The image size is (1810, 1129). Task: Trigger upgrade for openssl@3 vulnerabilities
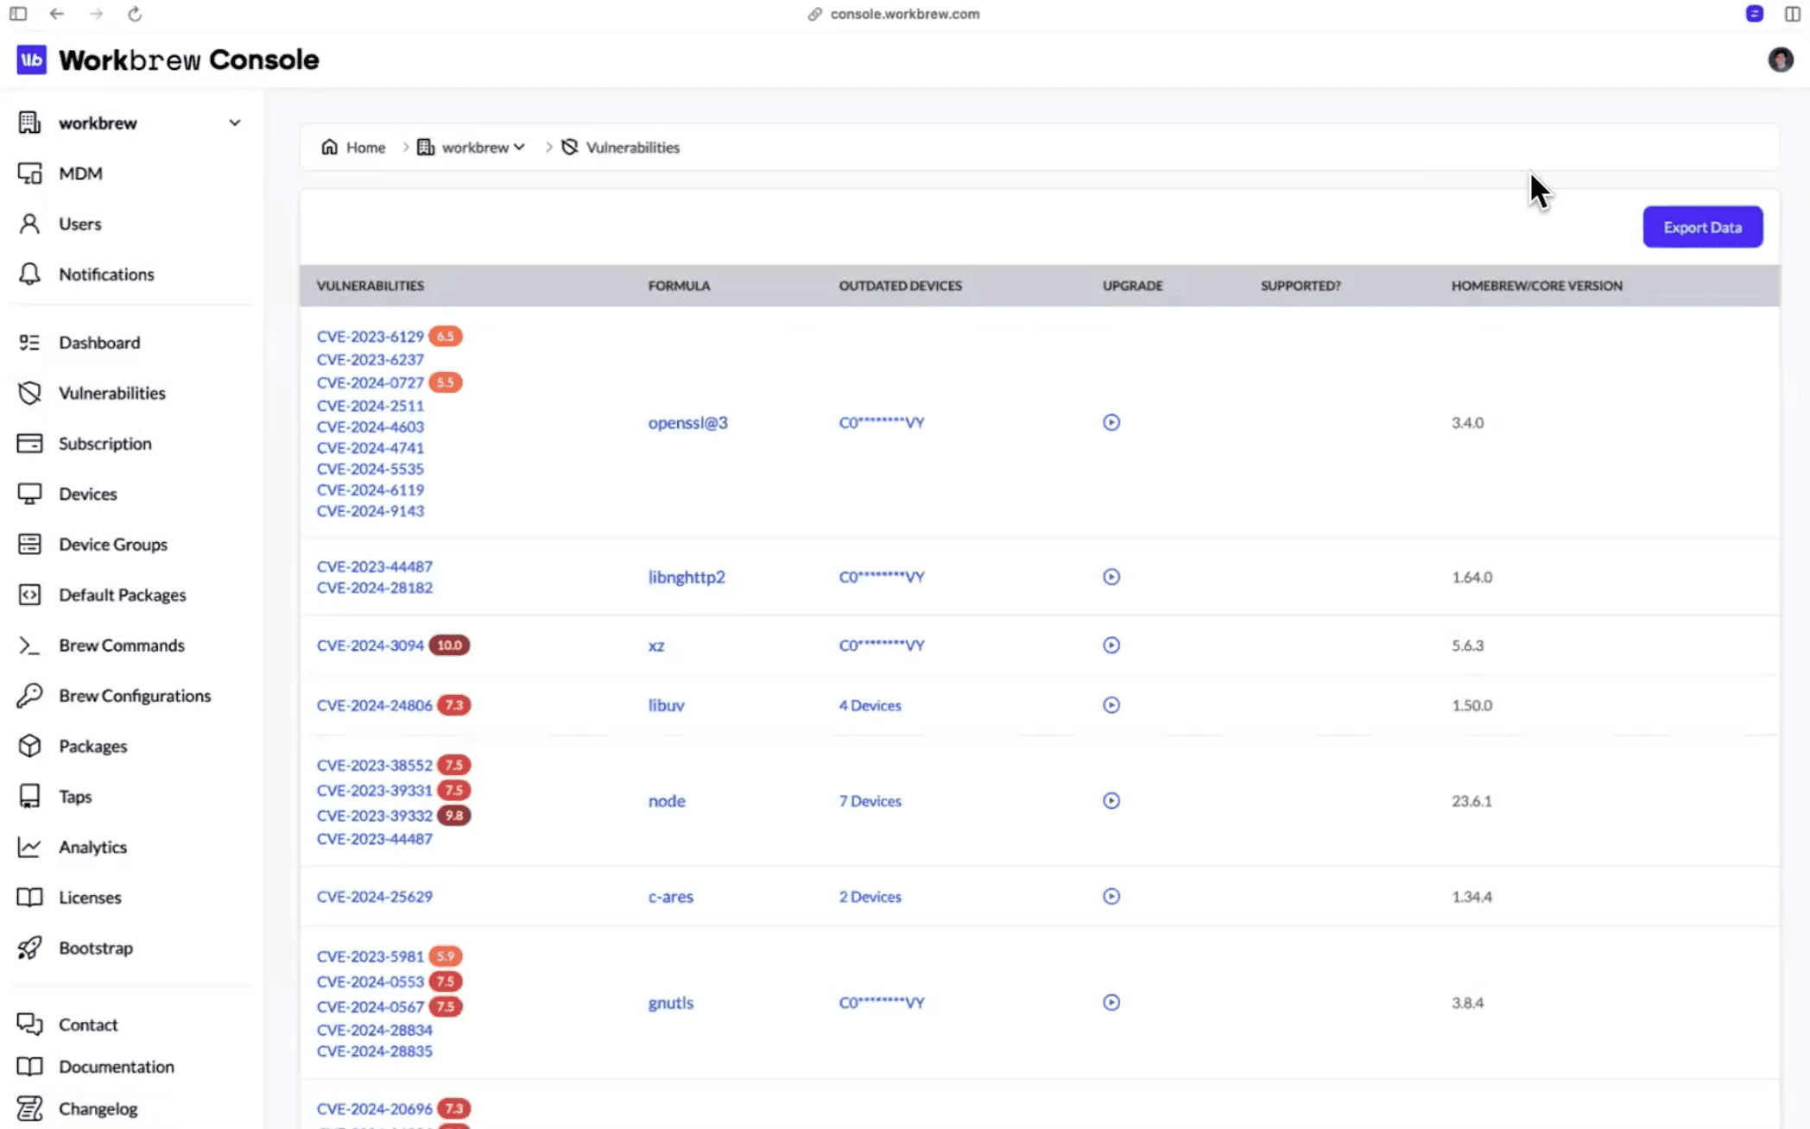point(1111,422)
